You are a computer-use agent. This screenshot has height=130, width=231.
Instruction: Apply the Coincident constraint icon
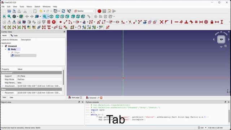161,22
